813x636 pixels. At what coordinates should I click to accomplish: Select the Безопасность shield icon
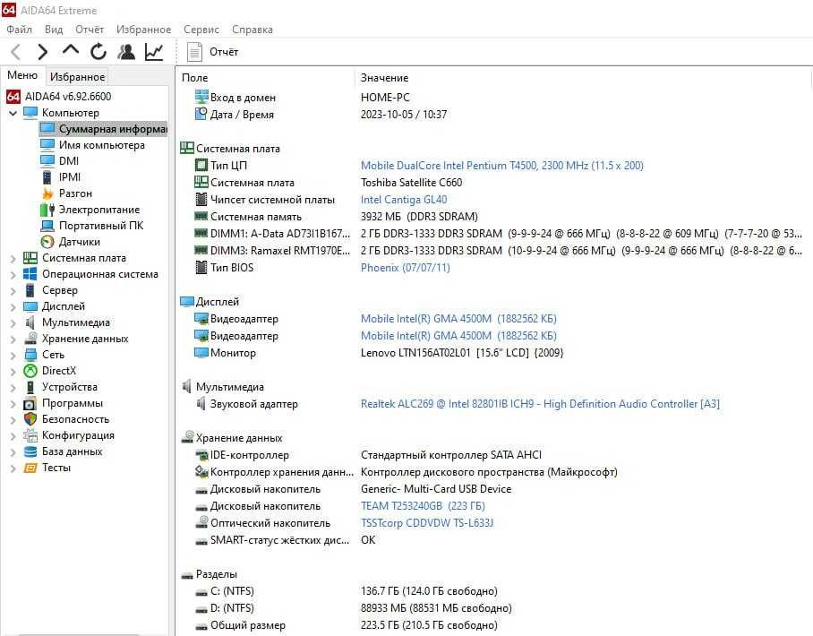[30, 419]
